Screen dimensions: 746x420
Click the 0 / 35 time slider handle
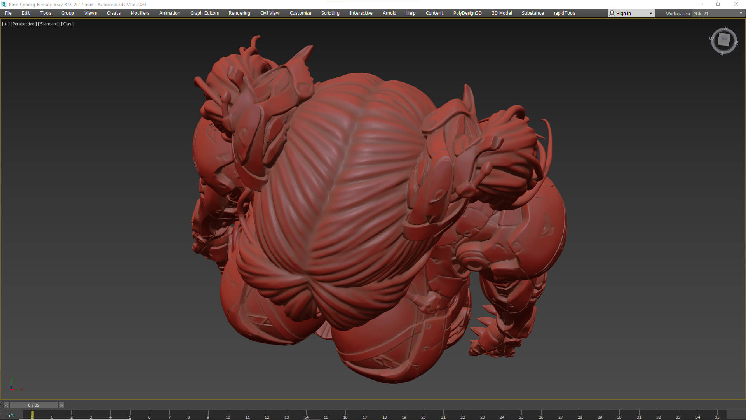click(x=34, y=405)
